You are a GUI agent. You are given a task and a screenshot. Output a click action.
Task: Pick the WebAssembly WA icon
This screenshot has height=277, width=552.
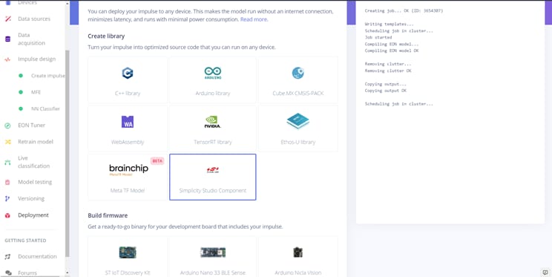point(128,122)
